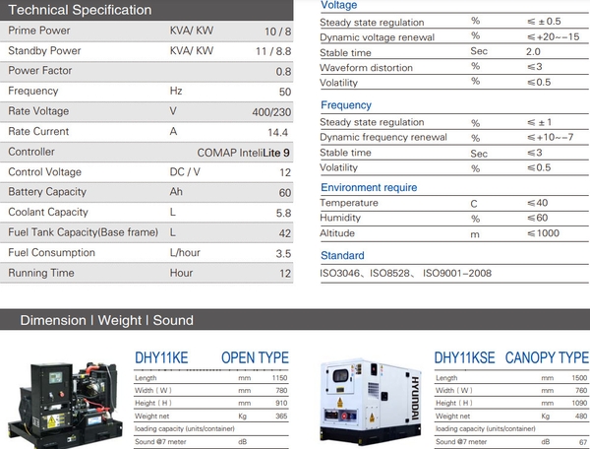590x449 pixels.
Task: Select the Prime Power row label
Action: coord(39,31)
